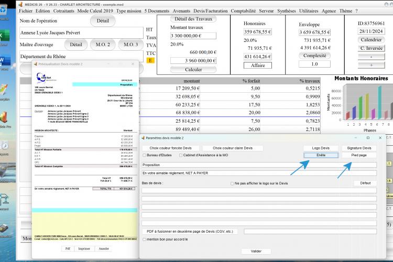Open the Mode Calcul 2019 menu
The height and width of the screenshot is (262, 393).
[x=95, y=11]
